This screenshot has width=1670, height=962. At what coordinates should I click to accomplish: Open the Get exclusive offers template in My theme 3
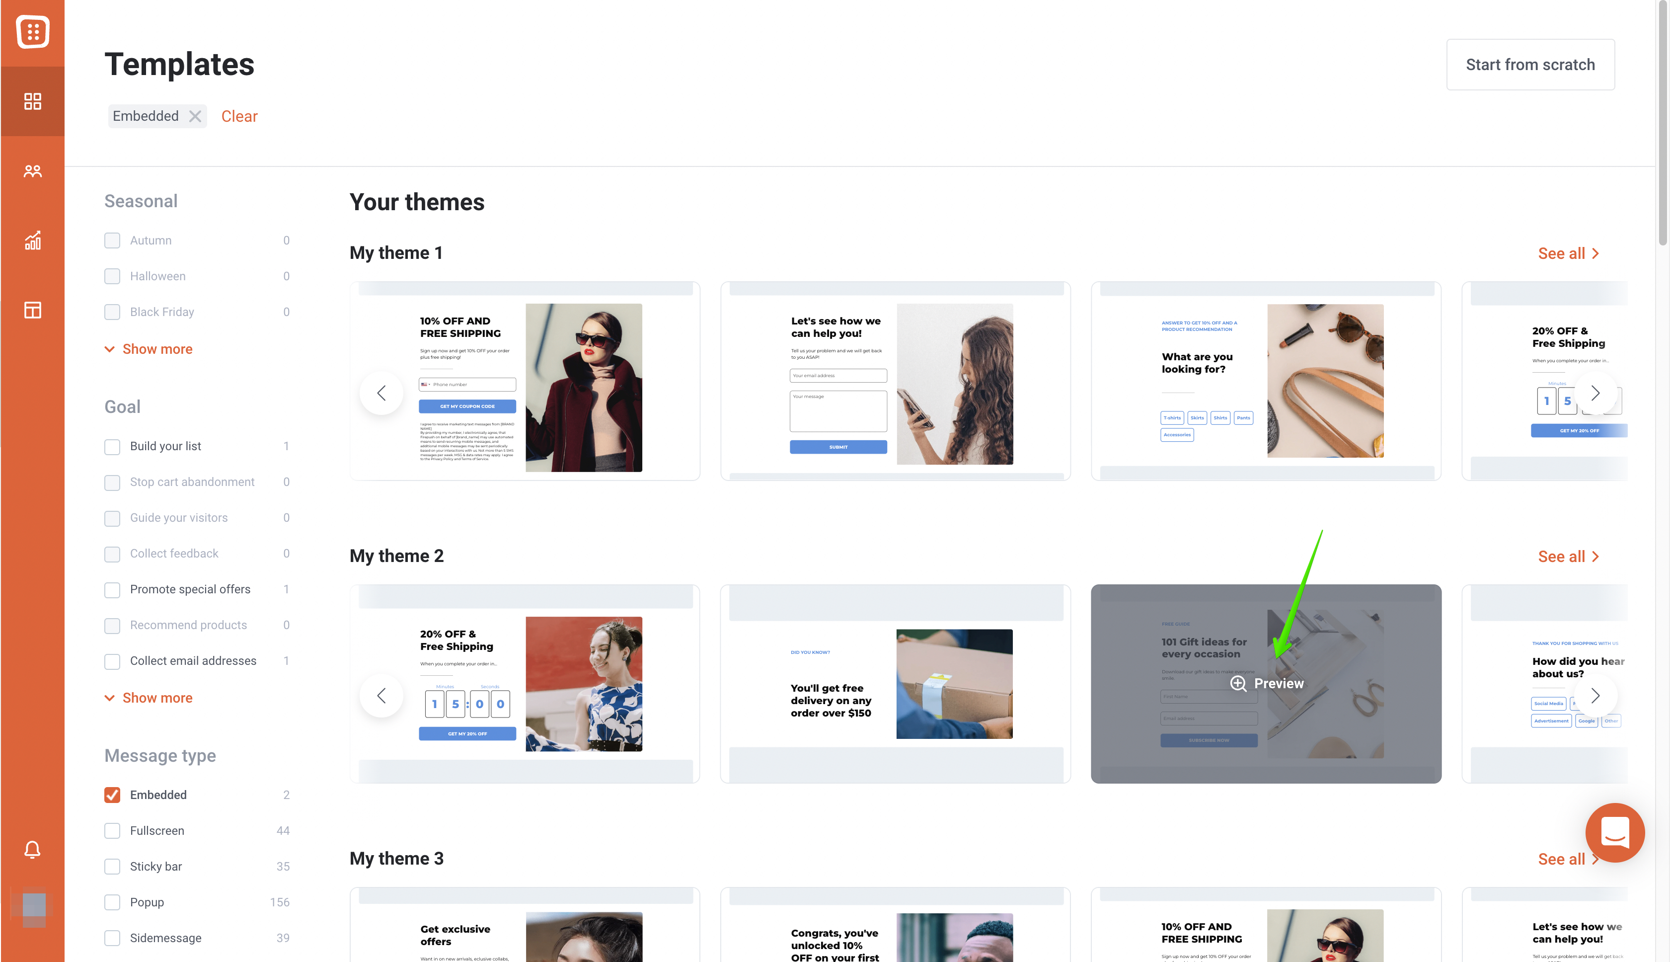click(525, 925)
